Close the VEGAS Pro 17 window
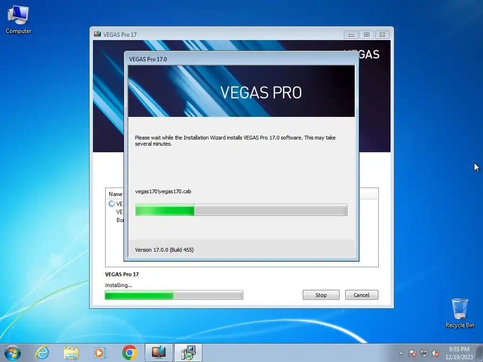The height and width of the screenshot is (362, 483). [x=382, y=34]
